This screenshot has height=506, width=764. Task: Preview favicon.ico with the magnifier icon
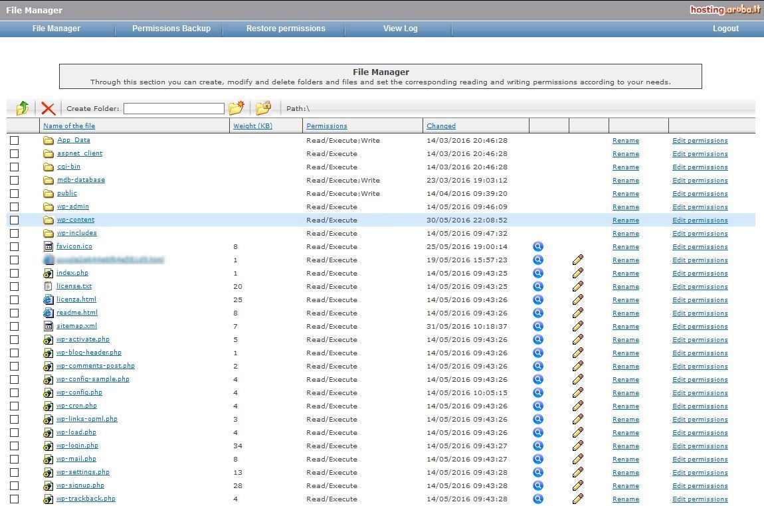pos(538,246)
